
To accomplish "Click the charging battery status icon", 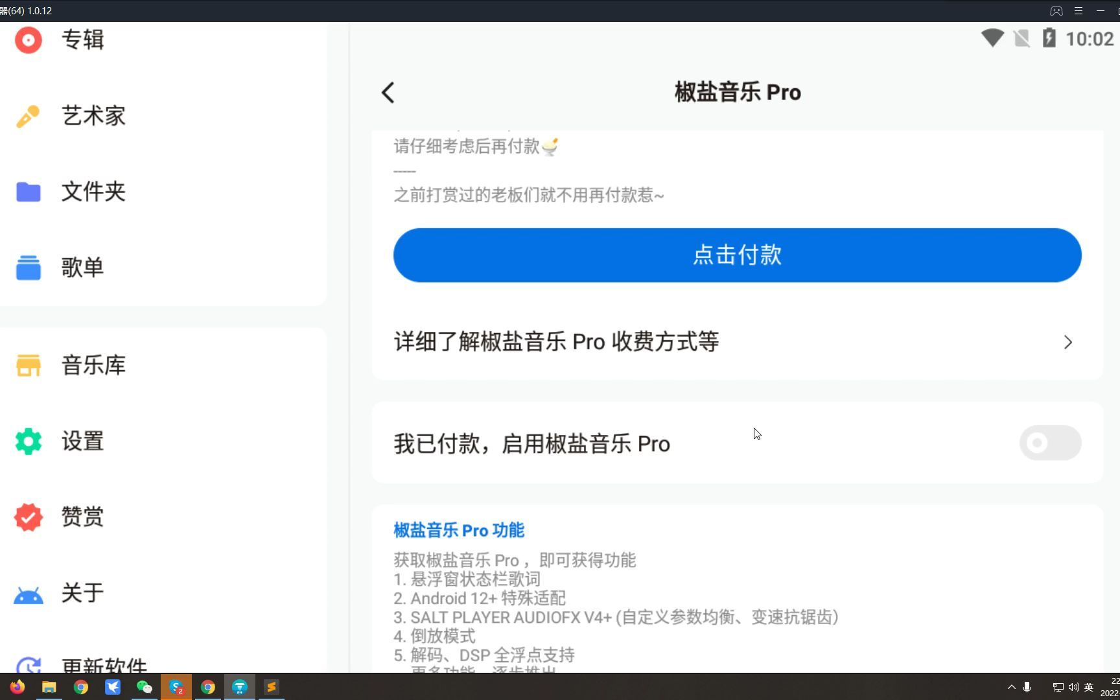I will coord(1049,38).
